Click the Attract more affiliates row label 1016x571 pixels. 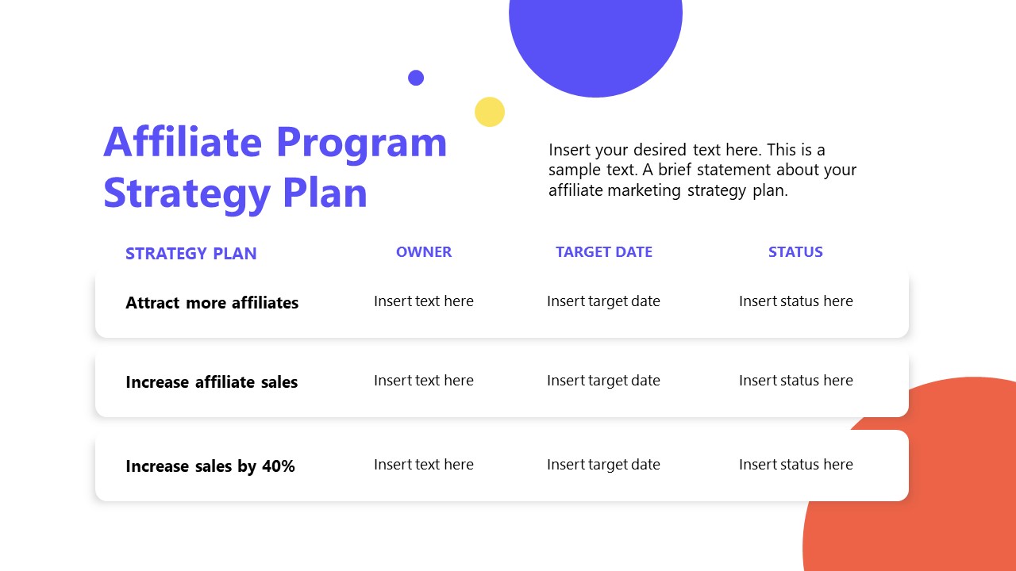tap(212, 303)
